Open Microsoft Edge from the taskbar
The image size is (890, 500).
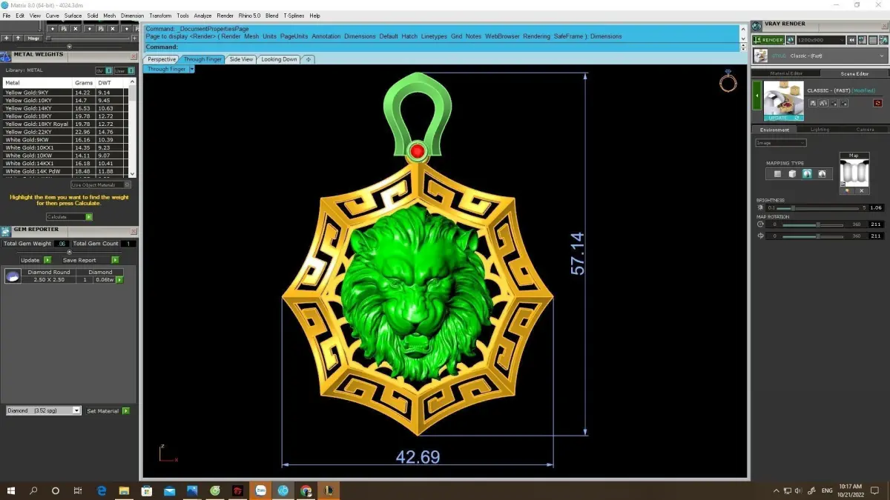pyautogui.click(x=102, y=490)
